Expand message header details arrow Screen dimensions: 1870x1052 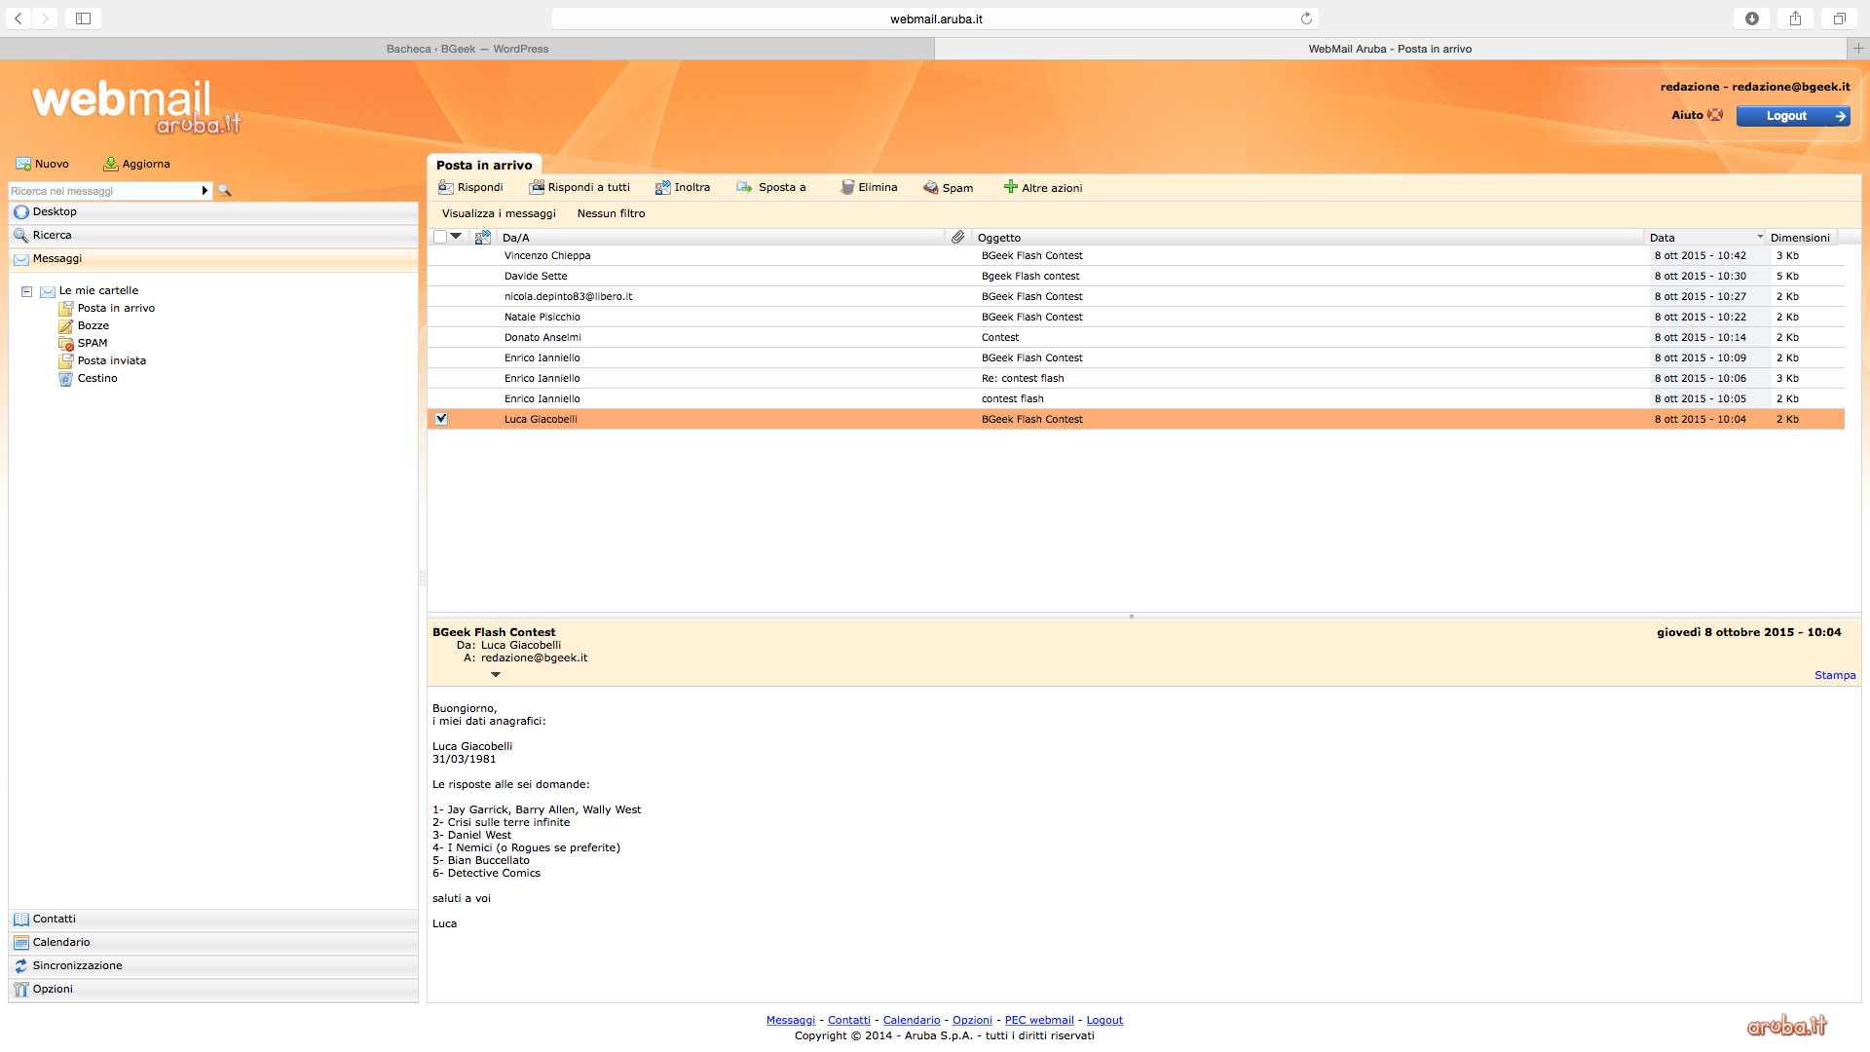coord(496,674)
